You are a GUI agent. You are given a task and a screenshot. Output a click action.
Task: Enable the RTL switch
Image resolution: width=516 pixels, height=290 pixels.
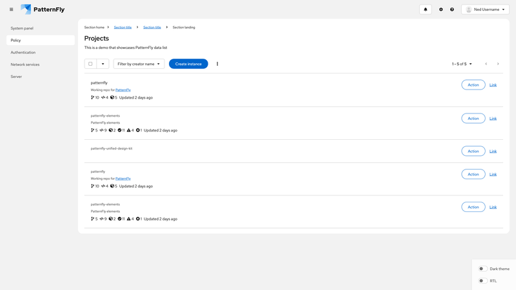tap(482, 281)
